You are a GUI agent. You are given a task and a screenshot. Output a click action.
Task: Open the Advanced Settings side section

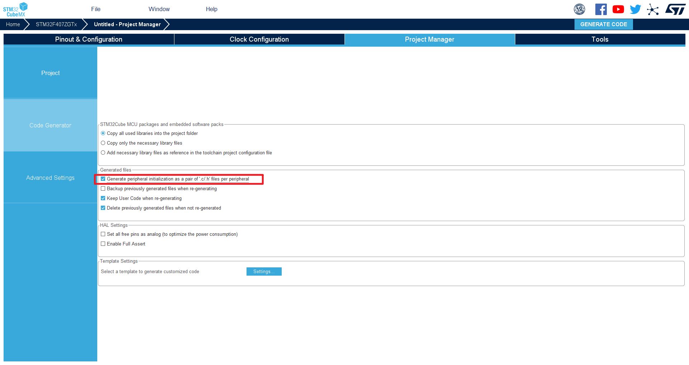click(x=50, y=178)
